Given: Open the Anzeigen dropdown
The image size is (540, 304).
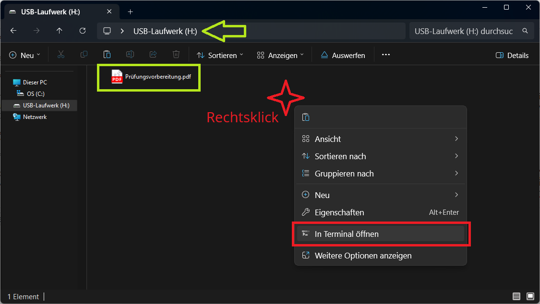Looking at the screenshot, I should pyautogui.click(x=280, y=55).
